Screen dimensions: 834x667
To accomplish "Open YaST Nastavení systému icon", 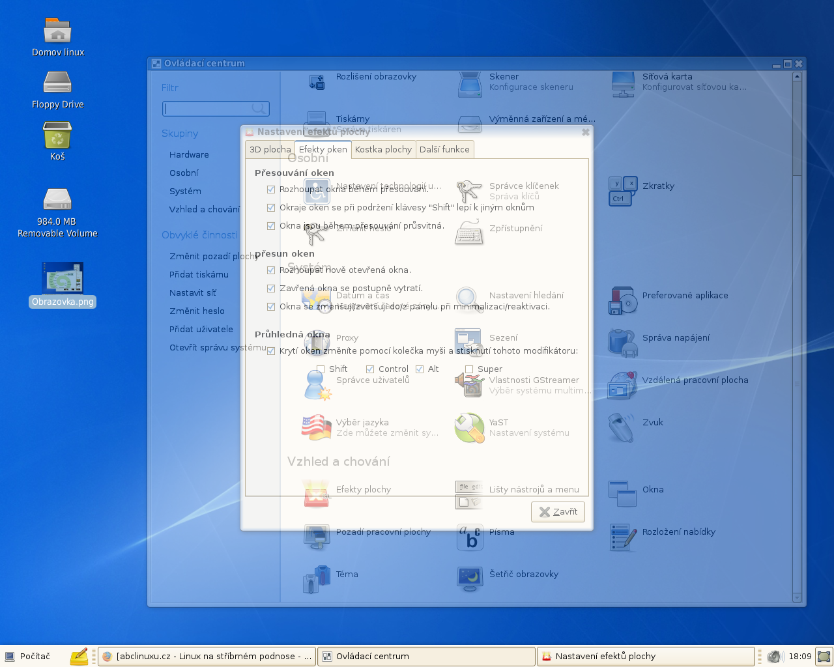I will (470, 427).
